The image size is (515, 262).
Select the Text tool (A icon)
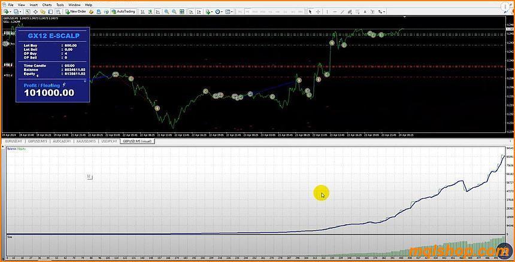(x=365, y=11)
